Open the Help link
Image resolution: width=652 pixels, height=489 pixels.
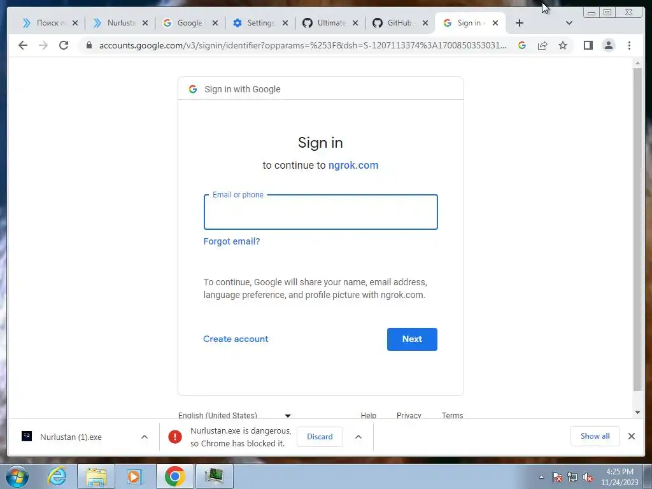tap(369, 415)
